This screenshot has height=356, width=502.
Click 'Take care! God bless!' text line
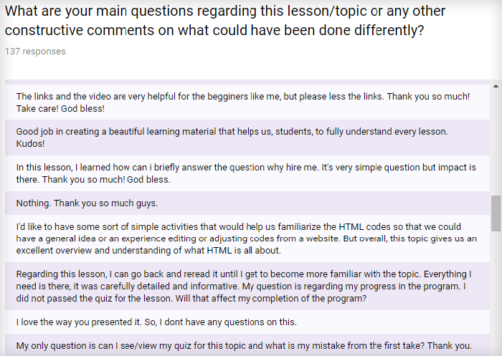click(60, 109)
